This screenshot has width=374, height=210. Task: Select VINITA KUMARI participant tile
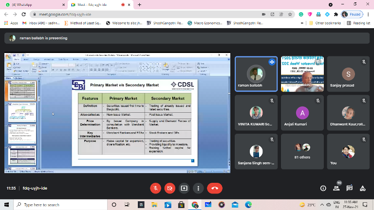tap(256, 113)
